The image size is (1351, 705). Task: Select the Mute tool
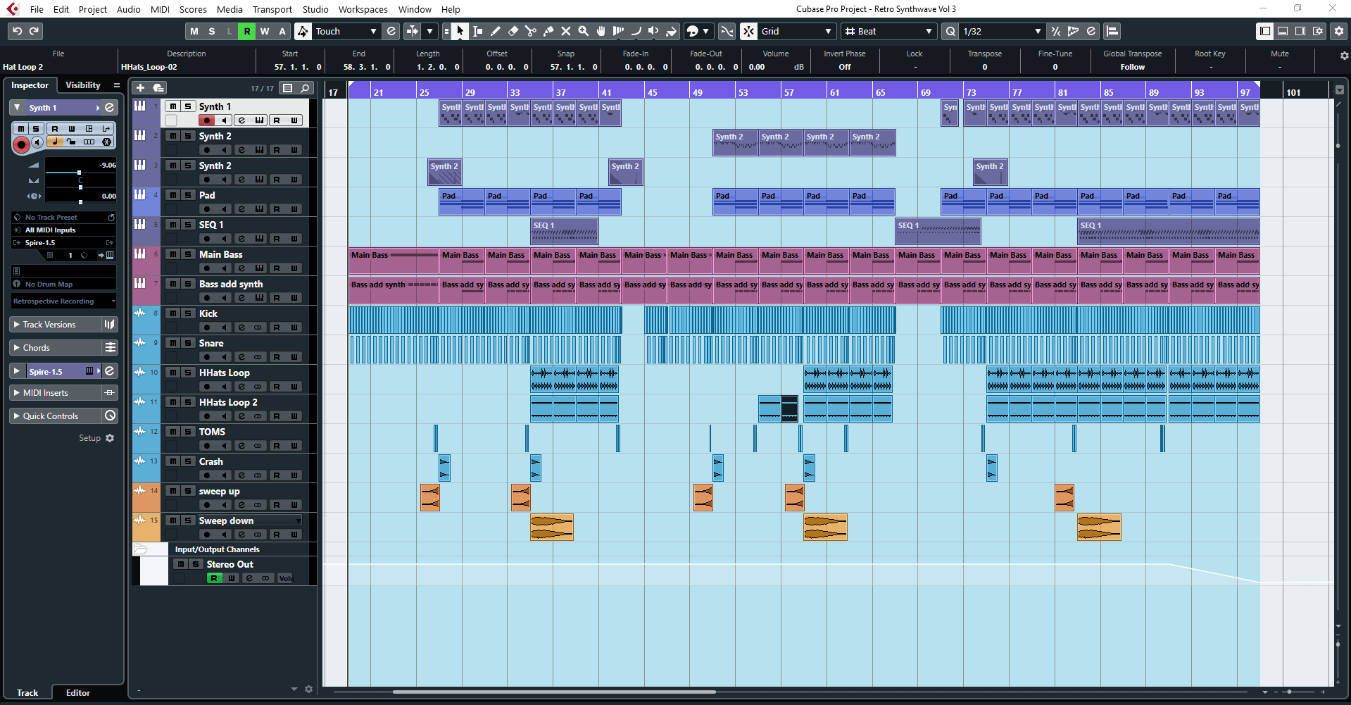[x=566, y=31]
